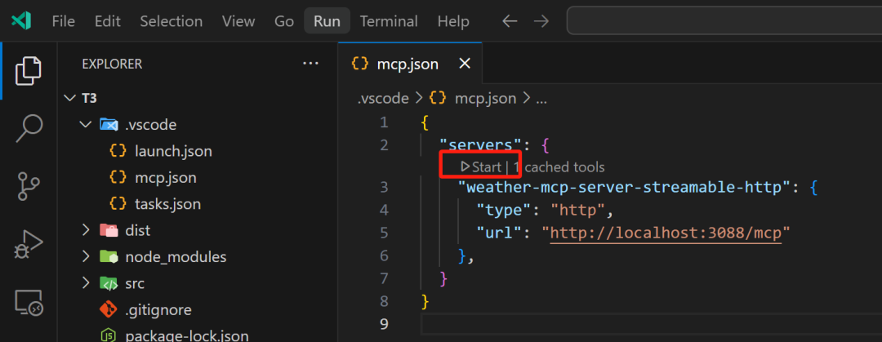882x342 pixels.
Task: Click the VS Code logo icon
Action: point(21,21)
